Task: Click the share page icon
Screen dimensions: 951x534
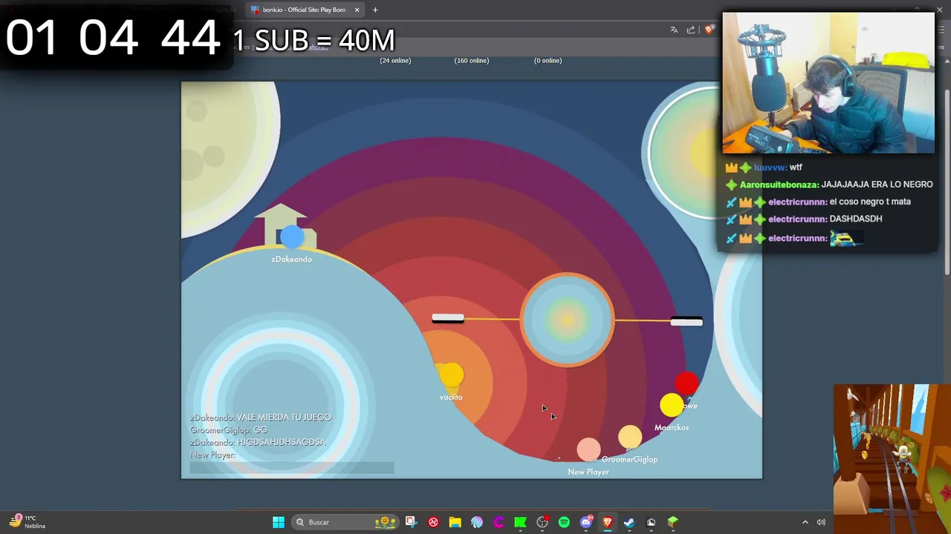Action: coord(691,30)
